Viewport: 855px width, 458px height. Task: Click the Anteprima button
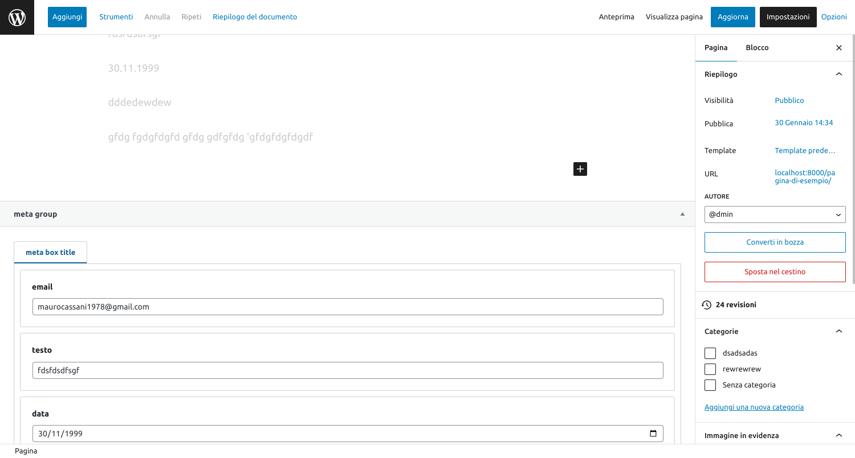tap(617, 17)
